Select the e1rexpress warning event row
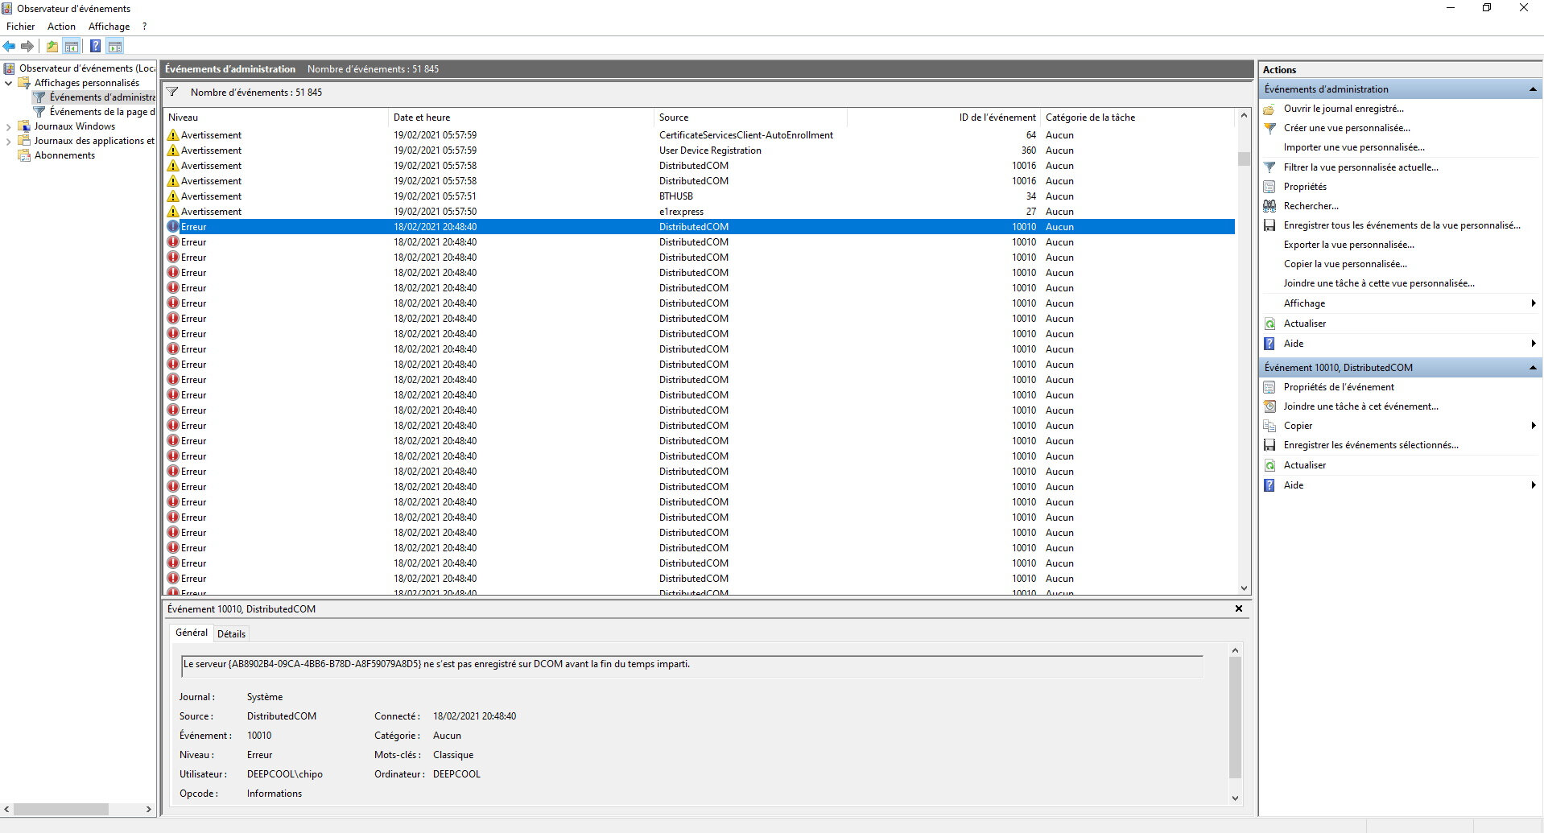This screenshot has height=833, width=1544. click(700, 212)
